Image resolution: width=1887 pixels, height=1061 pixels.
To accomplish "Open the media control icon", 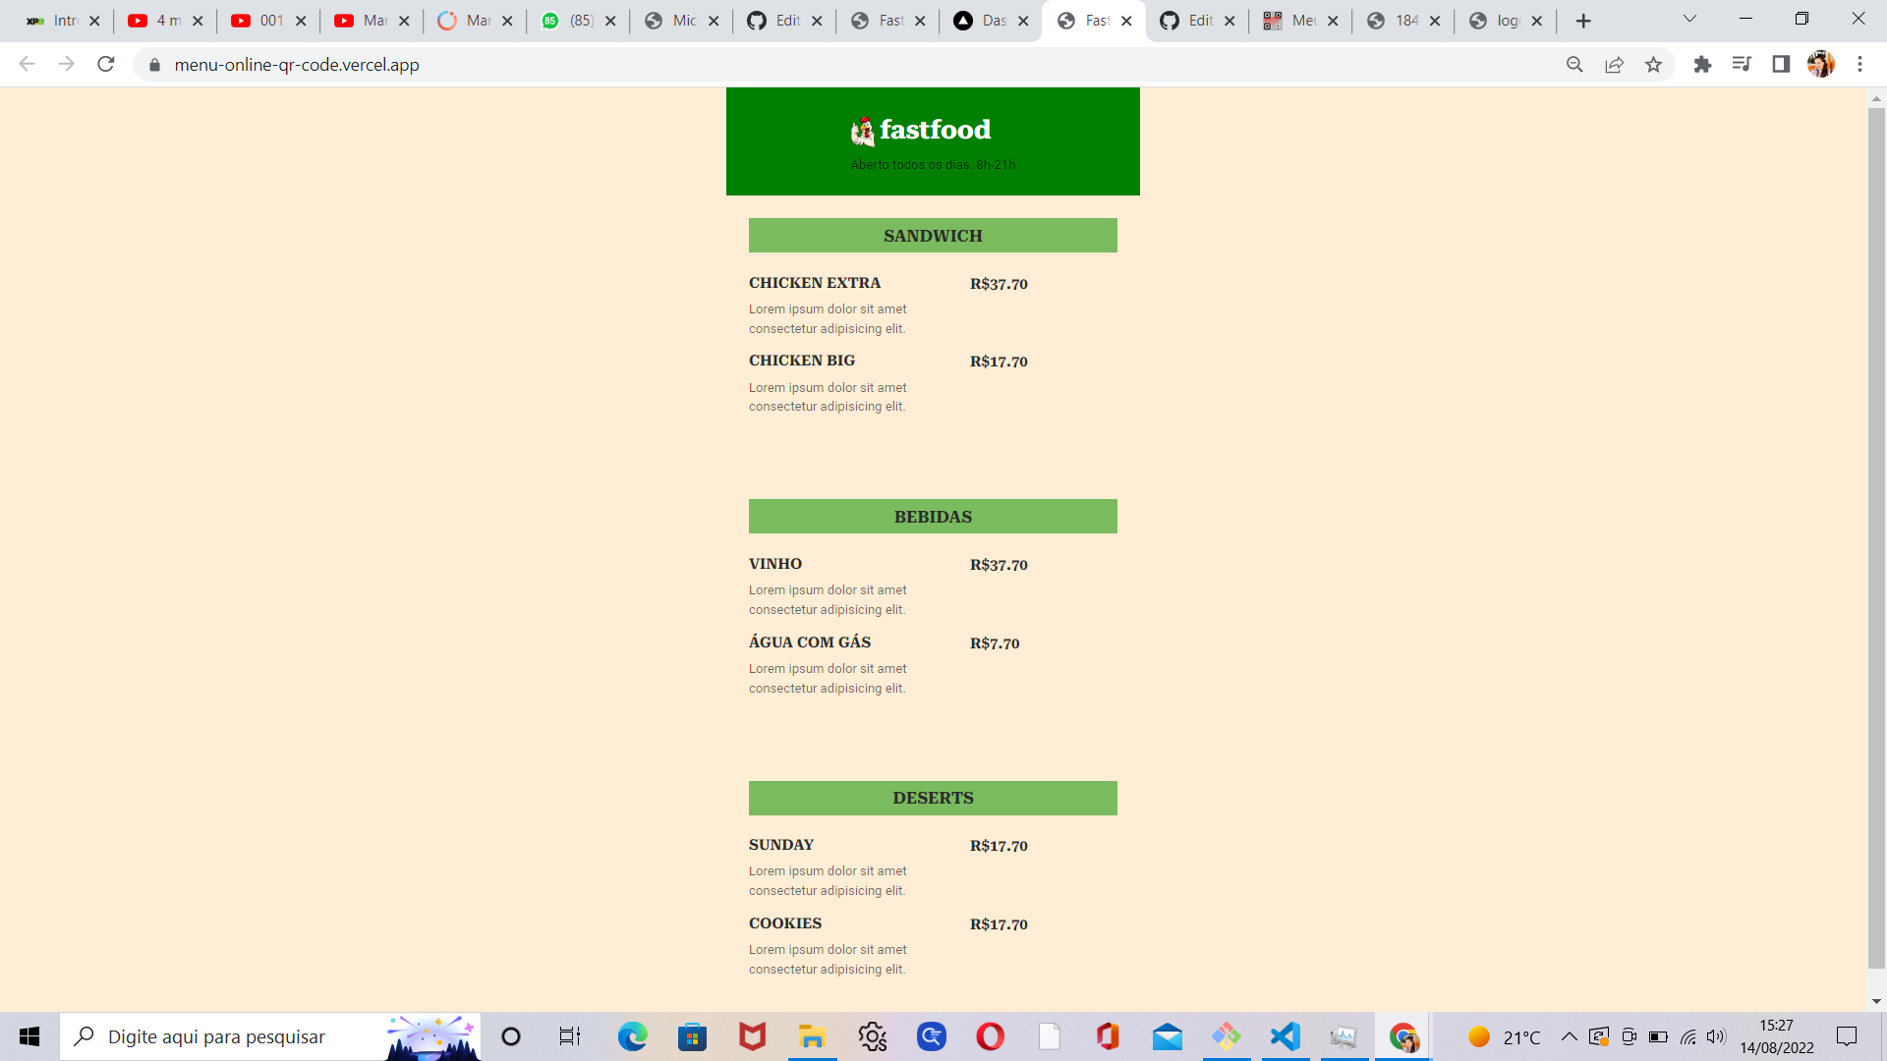I will (x=1742, y=65).
